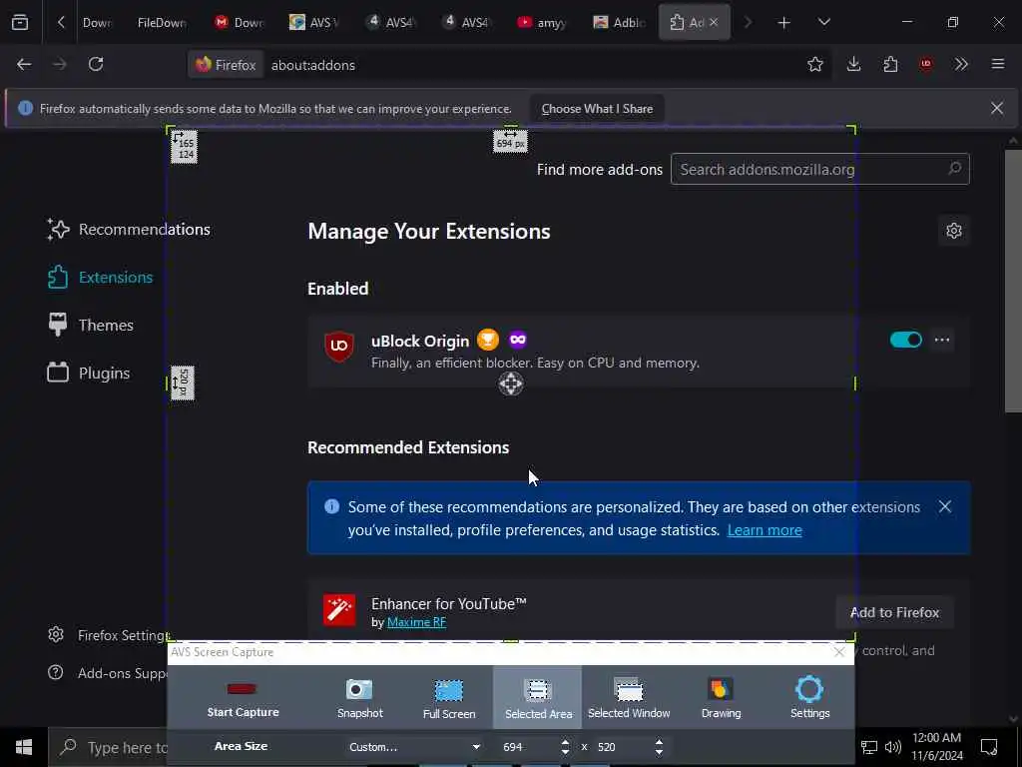Open extensions tools gear menu
The width and height of the screenshot is (1022, 767).
(953, 231)
